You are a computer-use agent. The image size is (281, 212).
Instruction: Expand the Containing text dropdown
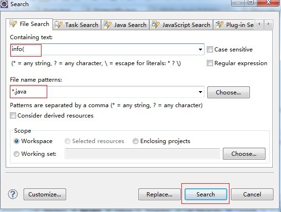pos(200,49)
